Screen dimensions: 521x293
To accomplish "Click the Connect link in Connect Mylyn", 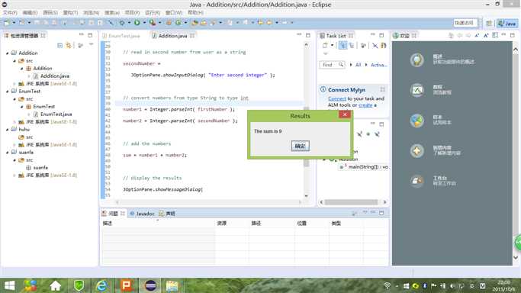I will coord(337,98).
